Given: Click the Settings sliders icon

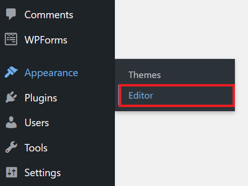Looking at the screenshot, I should coord(12,172).
